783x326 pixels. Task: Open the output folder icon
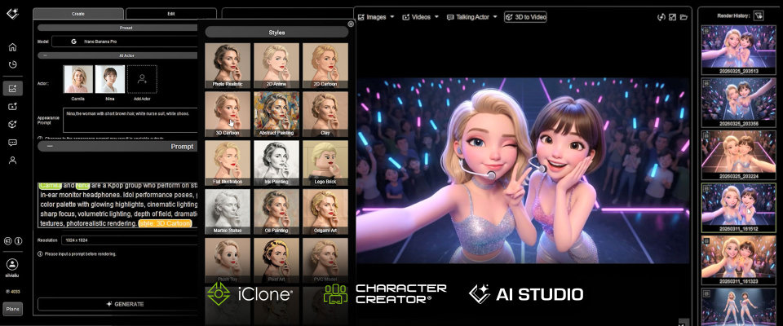684,17
